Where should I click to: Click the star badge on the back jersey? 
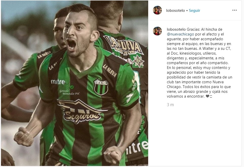click(138, 61)
